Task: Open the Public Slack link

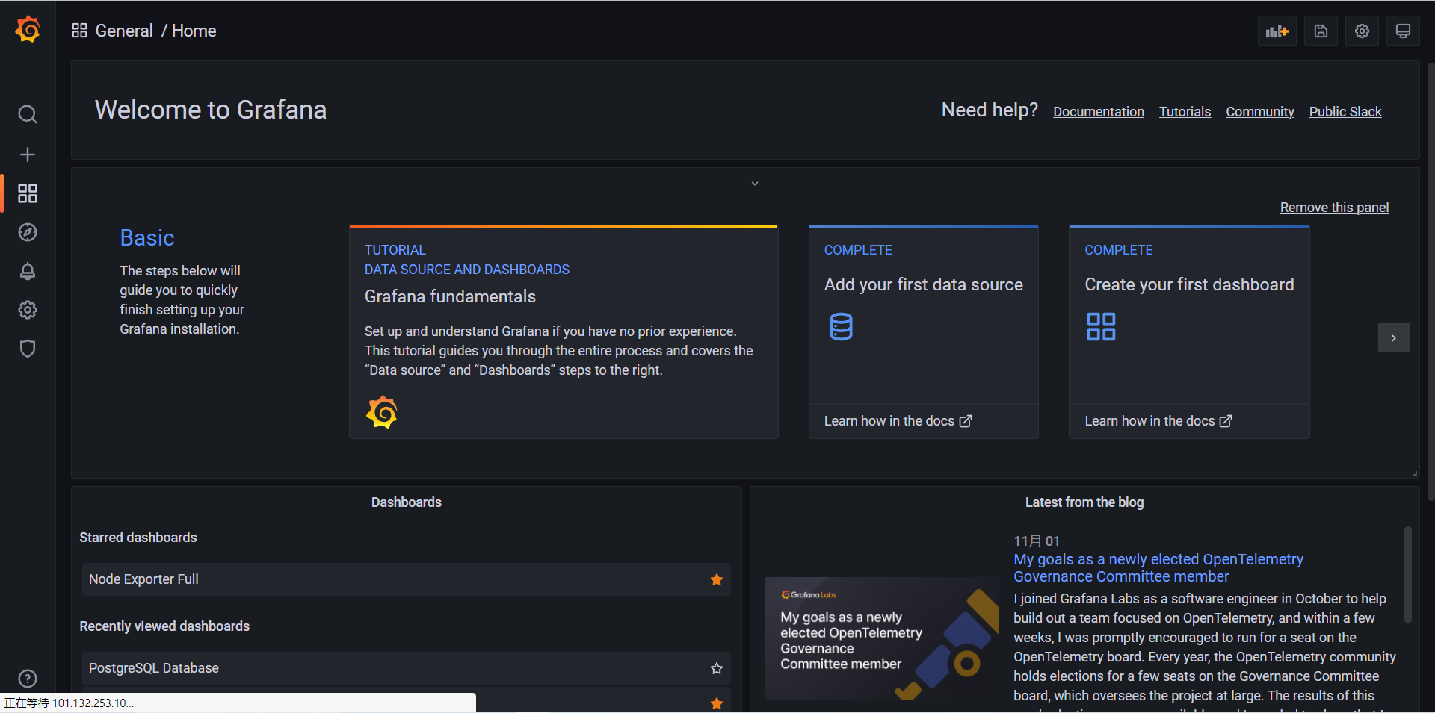Action: [1345, 112]
